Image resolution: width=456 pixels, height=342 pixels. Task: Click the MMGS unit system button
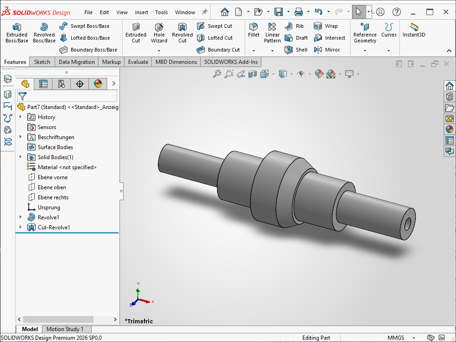coord(395,338)
